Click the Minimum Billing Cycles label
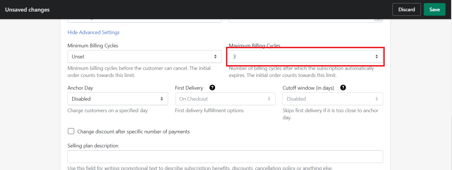 [x=93, y=46]
